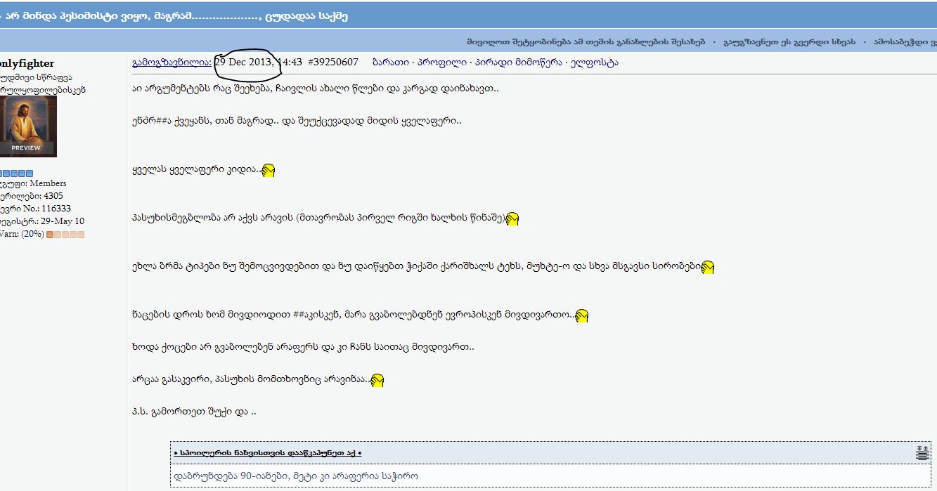This screenshot has height=491, width=937.
Task: Expand the spoiler header 'სპოილერის ნახვისთვის დააწკაპუნეთ აქ'
Action: tap(268, 453)
